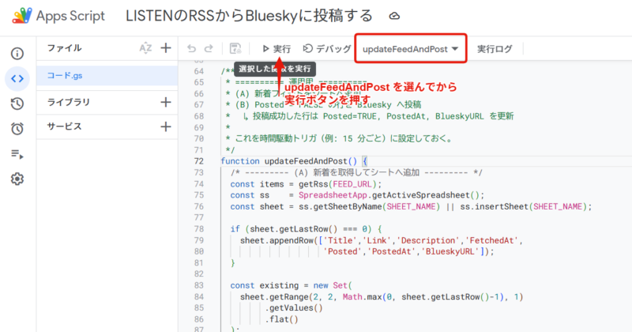Click comment line with Posted=TRUE, PostedAt

tap(370, 116)
